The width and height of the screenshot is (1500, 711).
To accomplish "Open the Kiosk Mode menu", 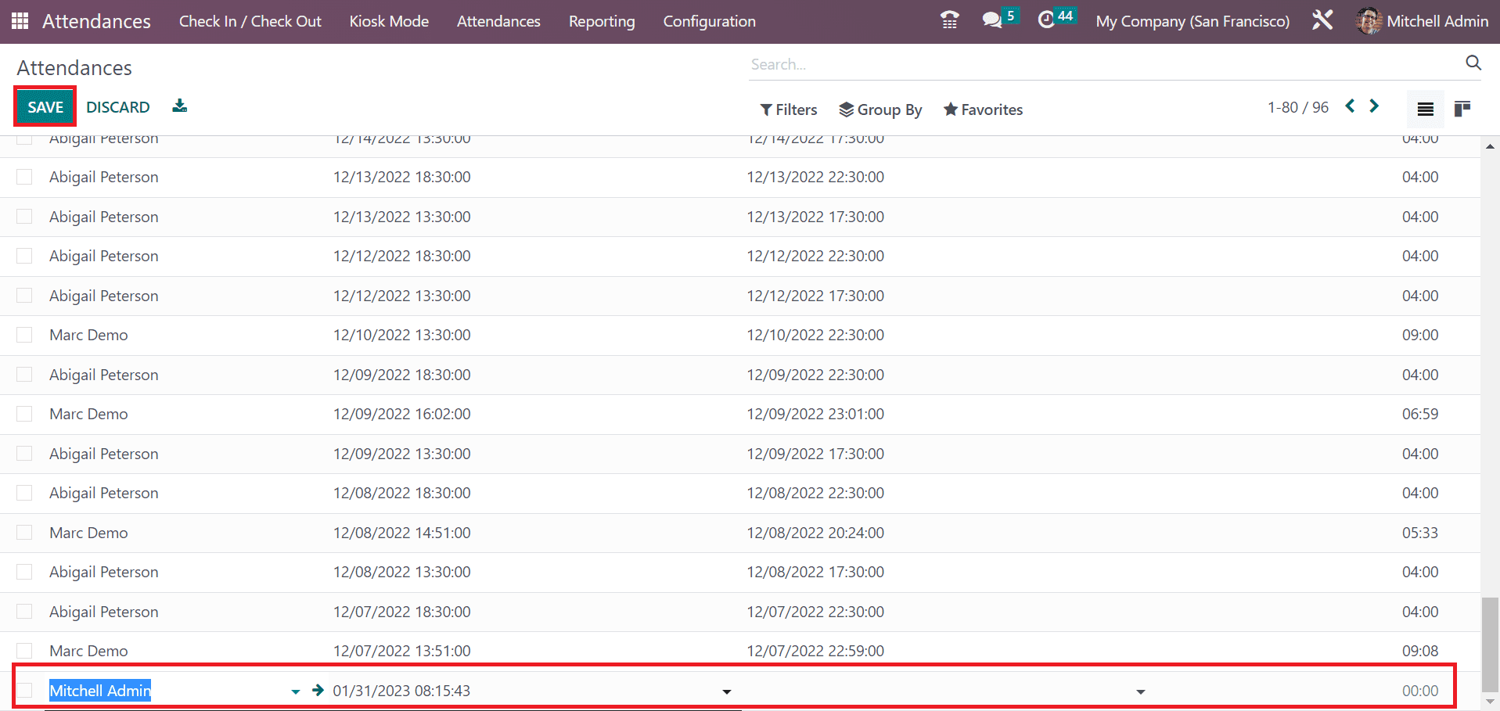I will [389, 21].
